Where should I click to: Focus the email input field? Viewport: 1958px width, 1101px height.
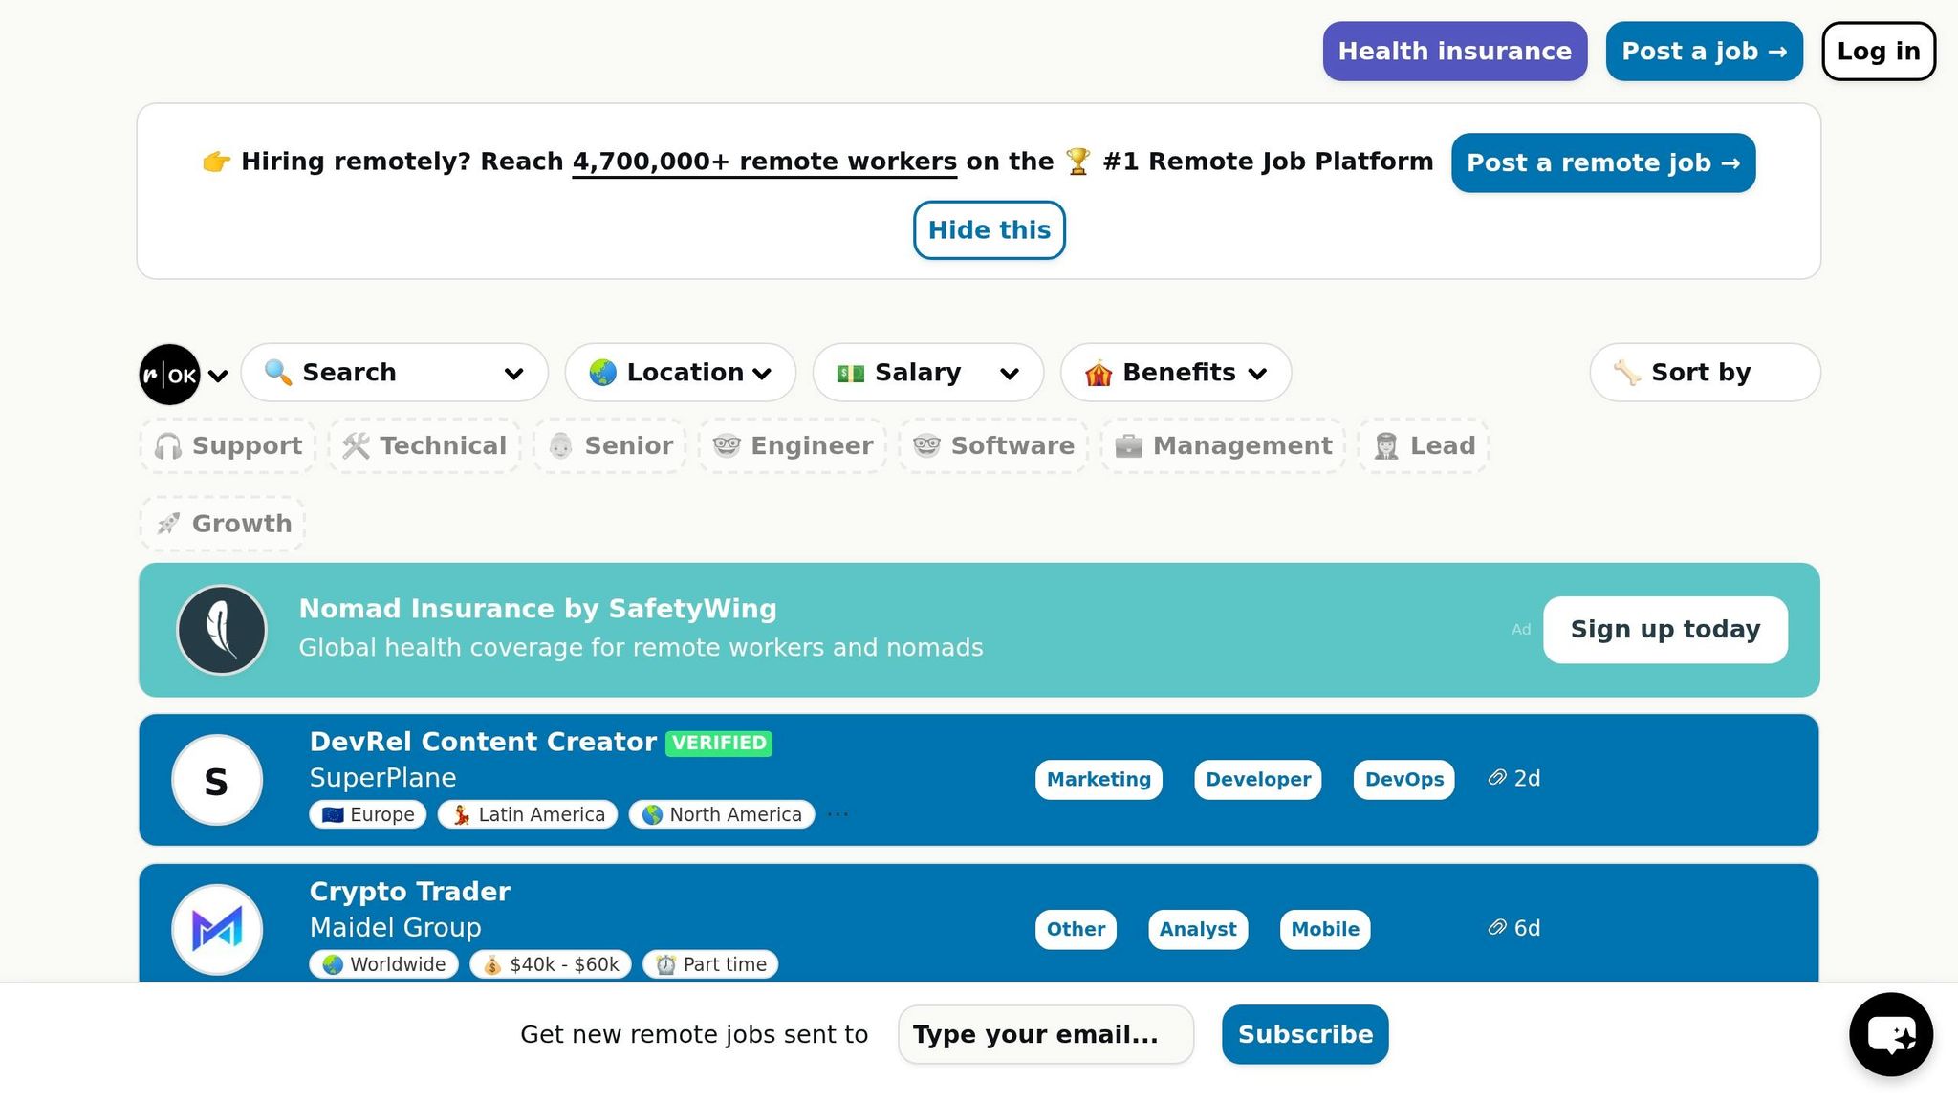1046,1034
